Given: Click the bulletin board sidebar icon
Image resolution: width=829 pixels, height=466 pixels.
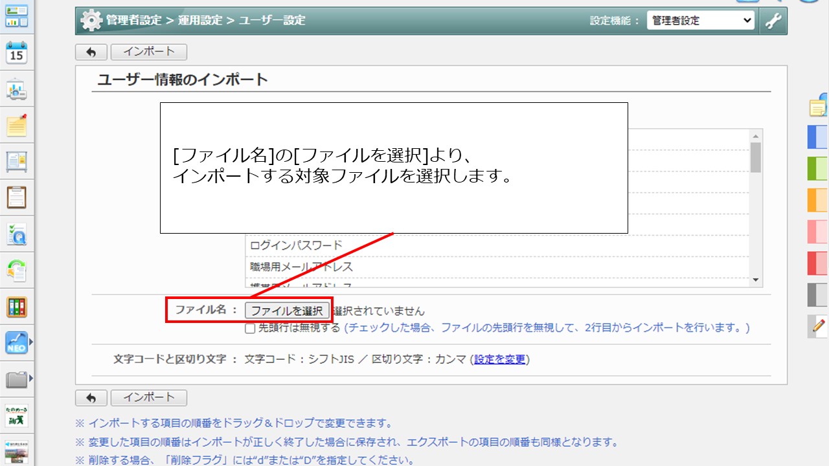Looking at the screenshot, I should click(17, 162).
